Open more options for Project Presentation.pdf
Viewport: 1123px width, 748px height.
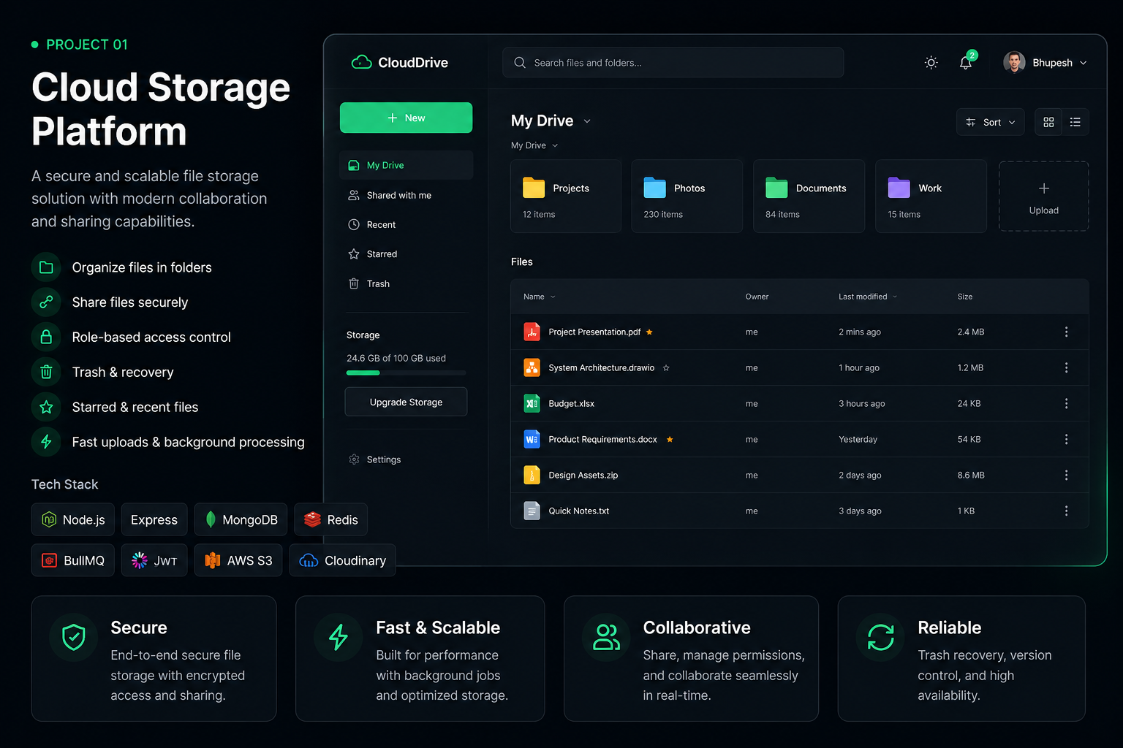tap(1066, 332)
